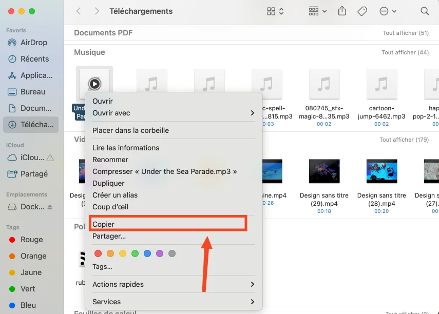Choose Copier in the context menu
The height and width of the screenshot is (314, 439).
[104, 224]
